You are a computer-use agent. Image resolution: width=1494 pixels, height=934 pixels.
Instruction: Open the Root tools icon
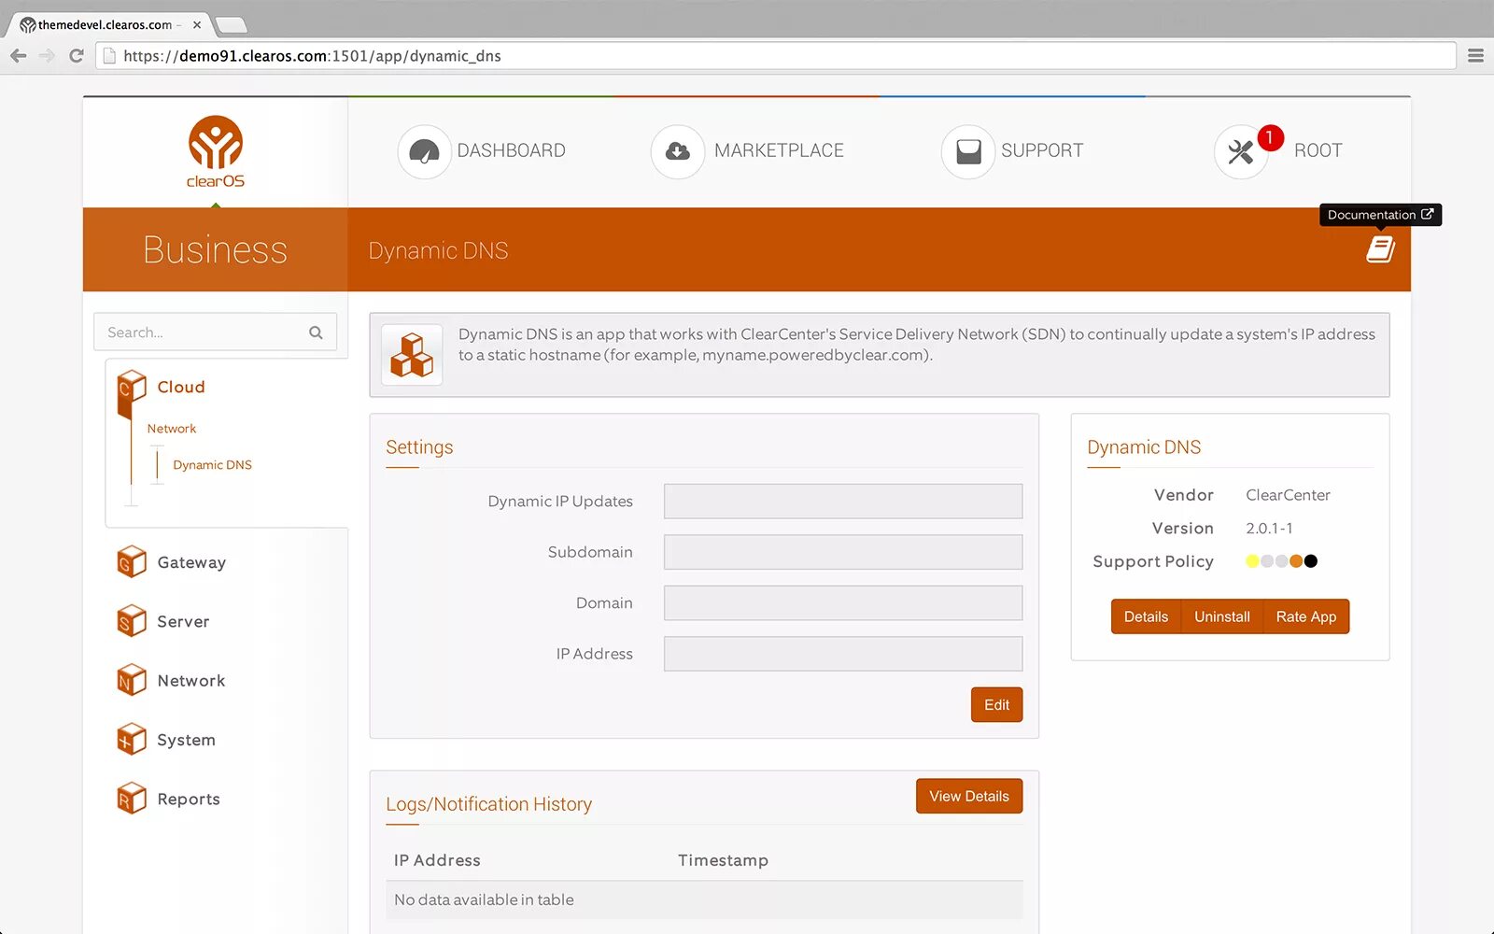click(x=1240, y=151)
